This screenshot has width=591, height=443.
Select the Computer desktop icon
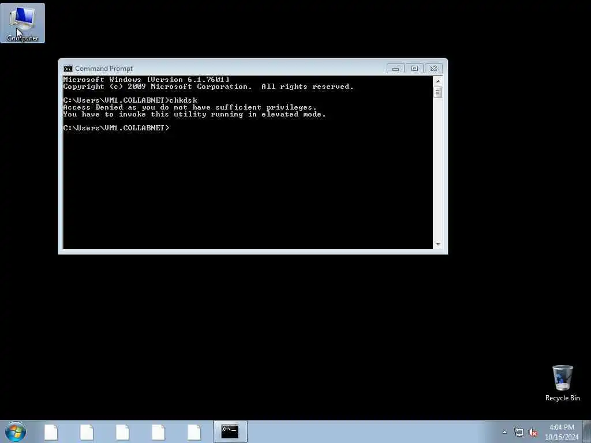point(23,23)
